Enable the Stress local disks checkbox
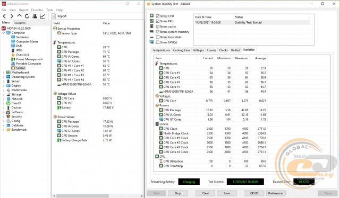The height and width of the screenshot is (198, 340). 158,37
